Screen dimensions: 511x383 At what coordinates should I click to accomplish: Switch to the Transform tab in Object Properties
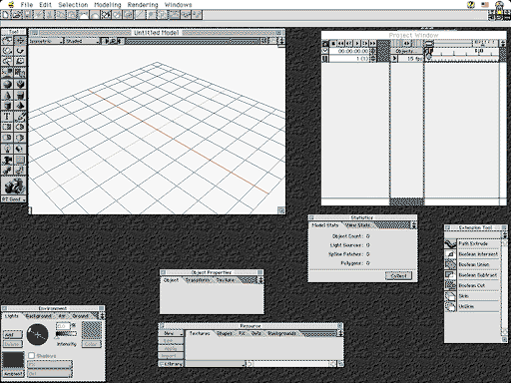[x=198, y=280]
